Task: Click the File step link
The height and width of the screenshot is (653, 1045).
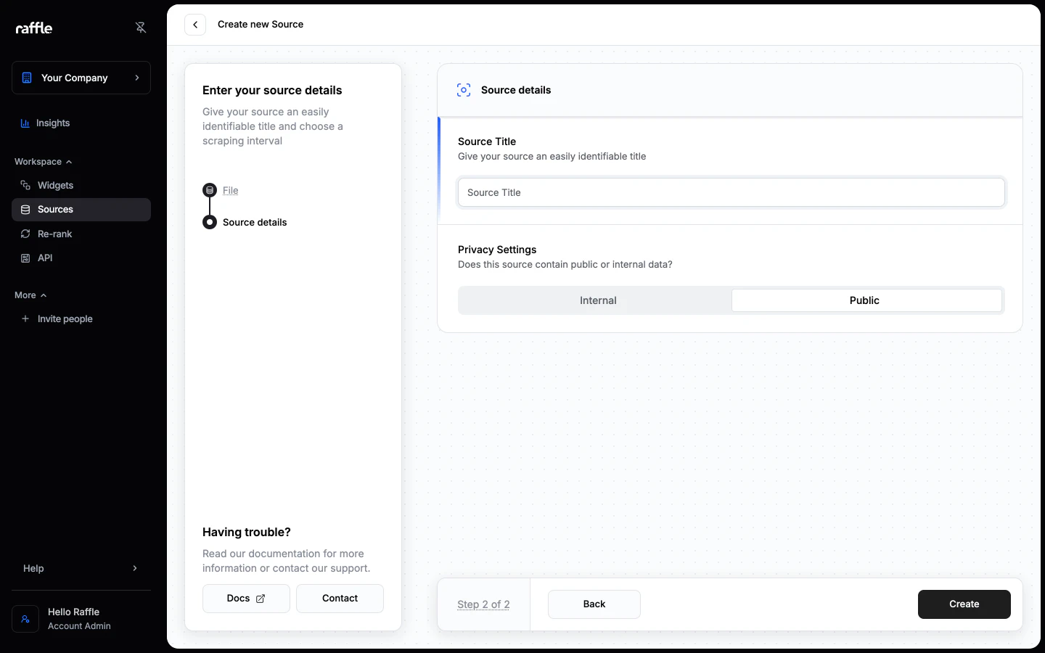Action: pos(231,190)
